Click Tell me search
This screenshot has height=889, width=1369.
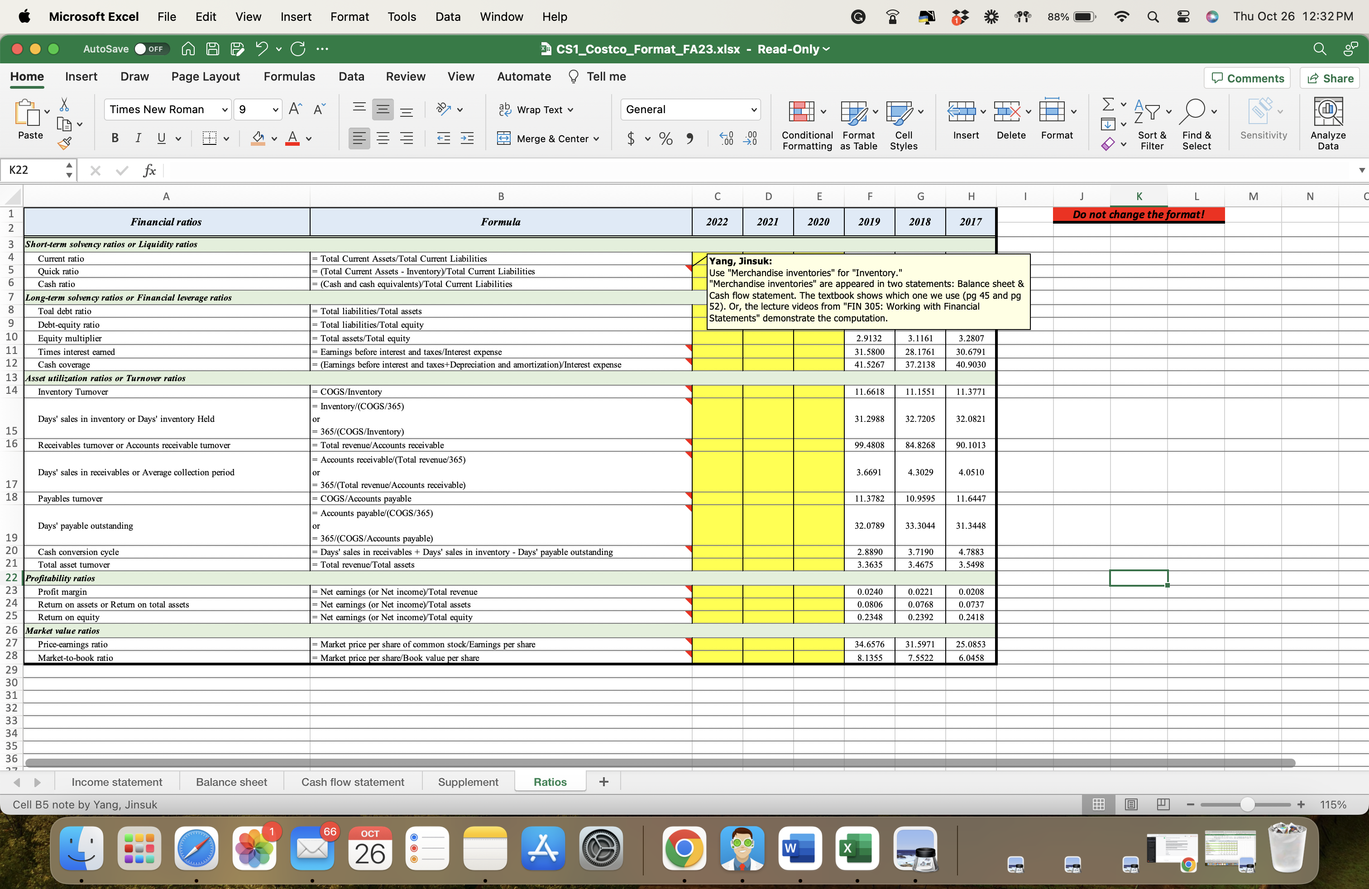(x=597, y=76)
